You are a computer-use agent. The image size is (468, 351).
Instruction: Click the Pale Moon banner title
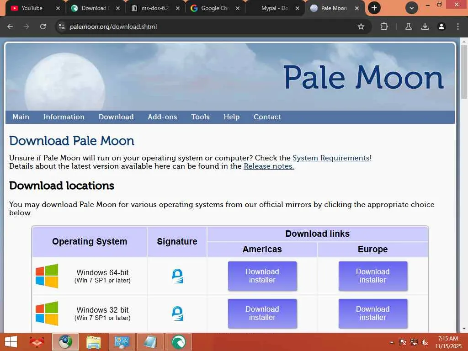click(x=363, y=77)
